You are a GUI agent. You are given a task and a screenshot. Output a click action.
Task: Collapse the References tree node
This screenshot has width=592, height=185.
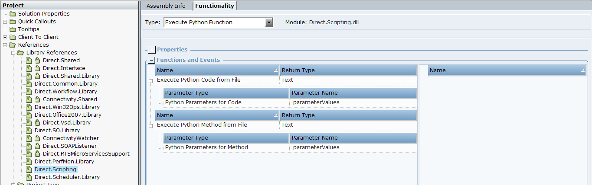[5, 45]
